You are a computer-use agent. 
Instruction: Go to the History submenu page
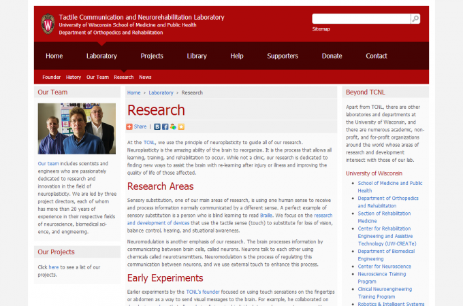(74, 78)
